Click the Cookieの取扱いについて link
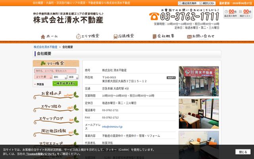The height and width of the screenshot is (159, 254). click(41, 154)
